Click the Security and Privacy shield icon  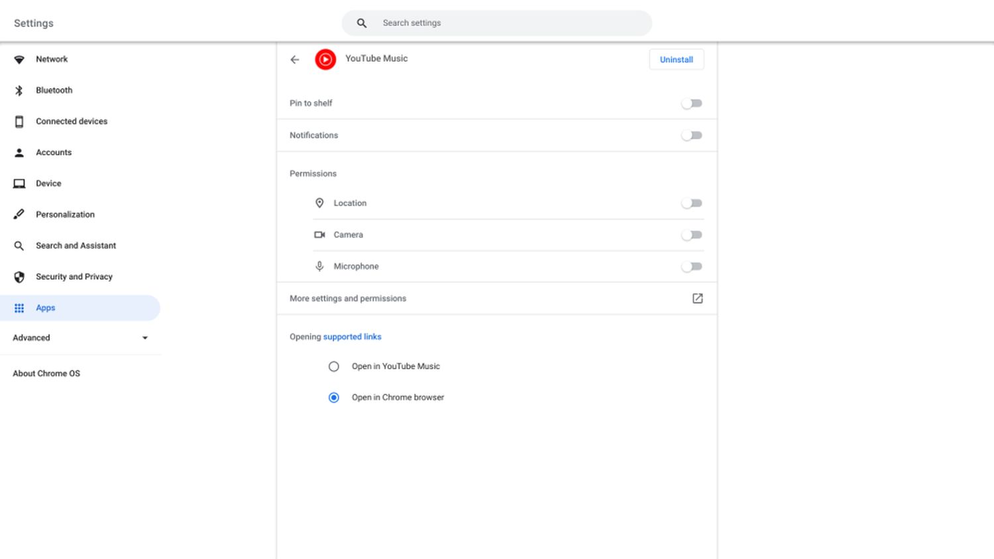(x=19, y=277)
